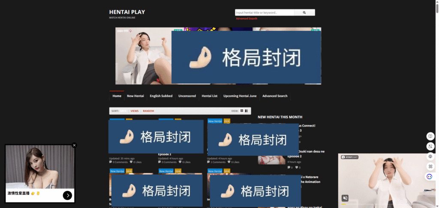Open the four-squares apps icon
The image size is (439, 208).
pos(430,166)
